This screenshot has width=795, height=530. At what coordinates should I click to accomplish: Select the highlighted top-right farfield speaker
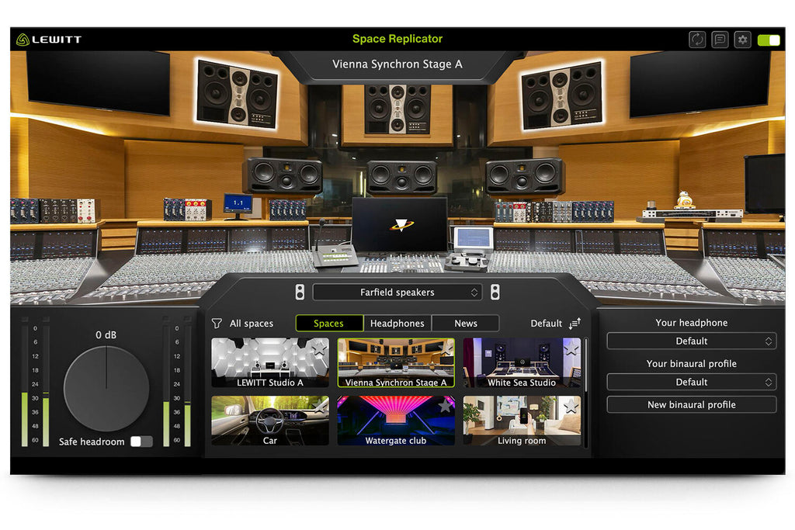pyautogui.click(x=562, y=95)
